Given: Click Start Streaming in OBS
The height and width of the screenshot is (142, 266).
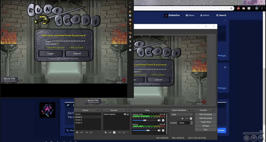Looking at the screenshot, I should click(205, 114).
